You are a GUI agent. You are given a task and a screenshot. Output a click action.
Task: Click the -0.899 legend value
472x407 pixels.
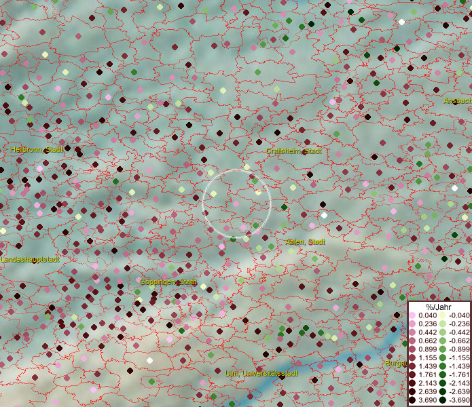(x=459, y=349)
